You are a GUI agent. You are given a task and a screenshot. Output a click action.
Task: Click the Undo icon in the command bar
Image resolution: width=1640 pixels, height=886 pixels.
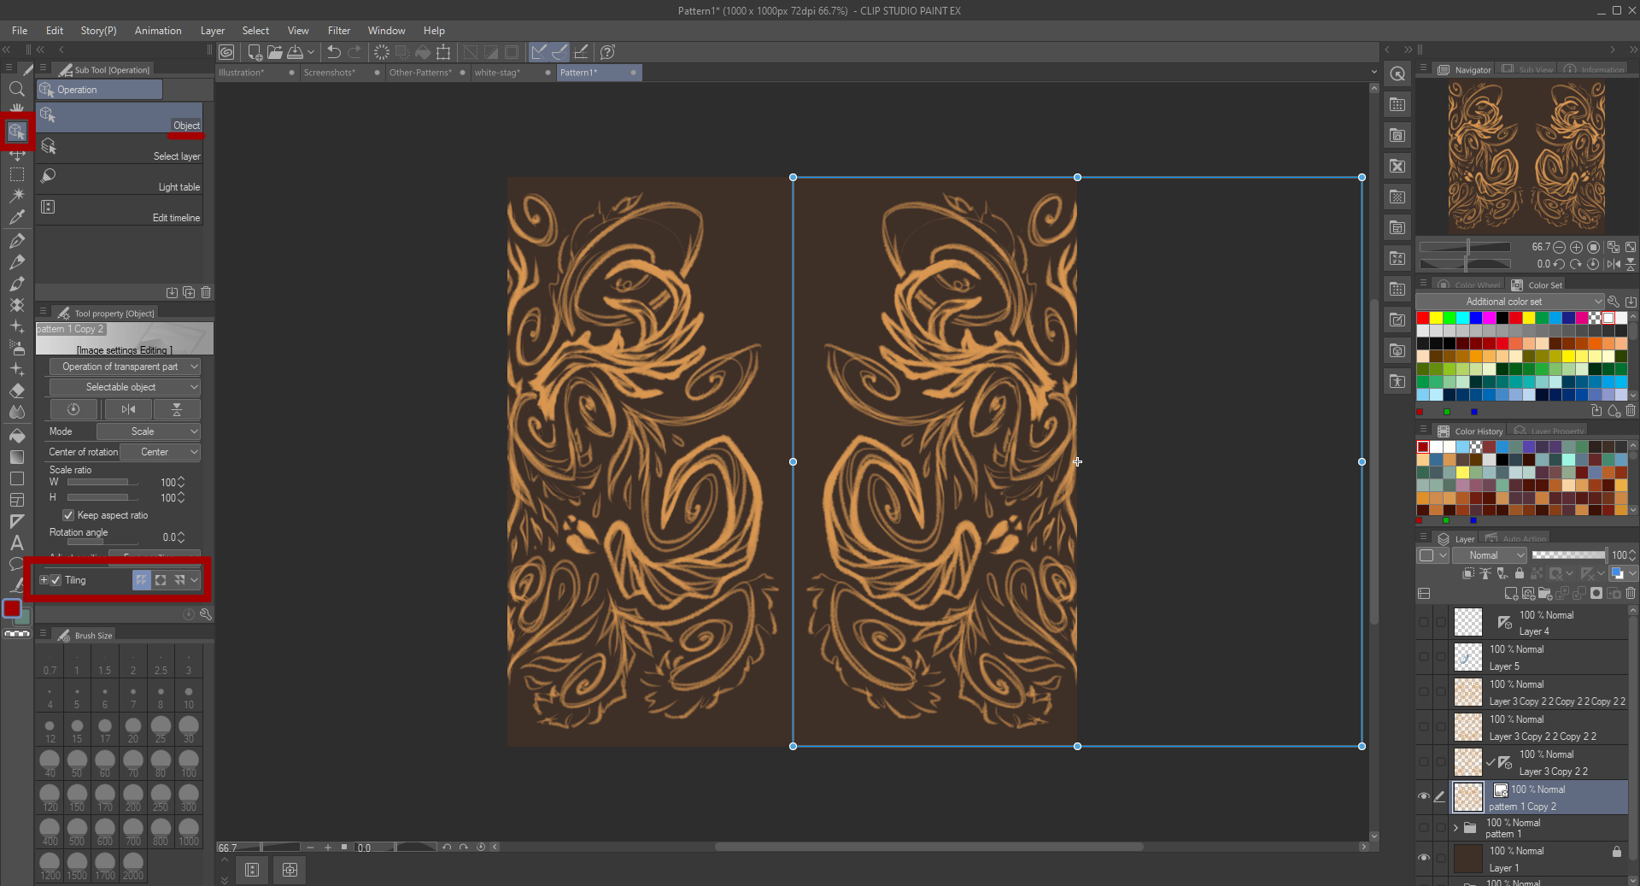click(x=333, y=52)
